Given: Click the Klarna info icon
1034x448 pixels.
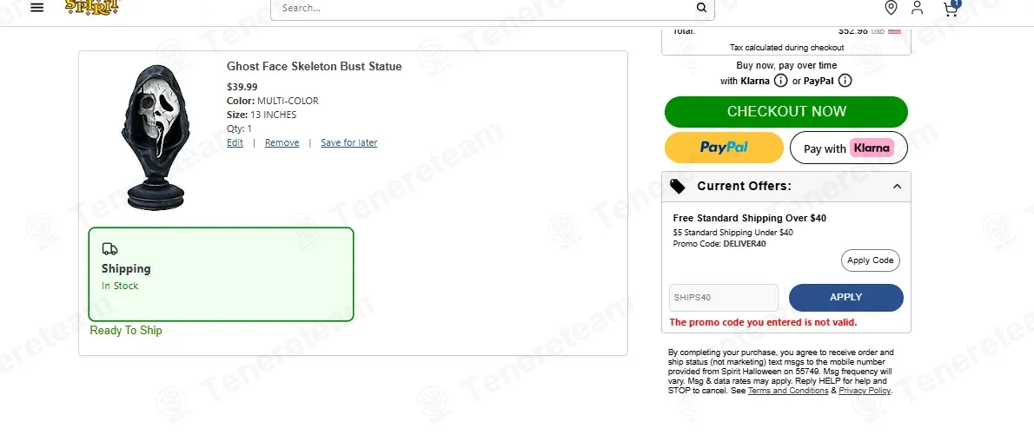Looking at the screenshot, I should [x=780, y=81].
